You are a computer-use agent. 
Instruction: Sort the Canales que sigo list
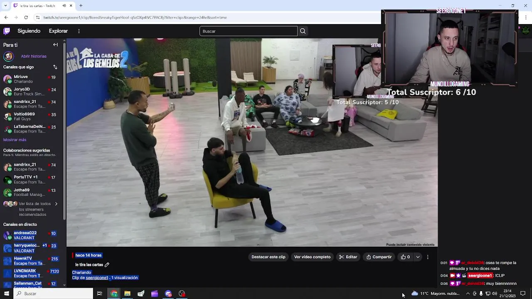pos(55,67)
